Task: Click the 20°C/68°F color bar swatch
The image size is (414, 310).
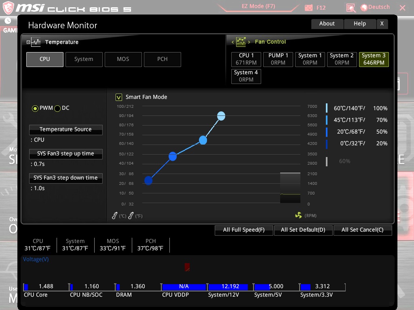Action: (327, 132)
